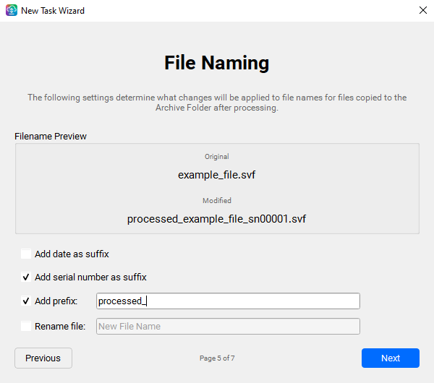Enable the Rename file checkbox
Image resolution: width=434 pixels, height=383 pixels.
tap(26, 327)
